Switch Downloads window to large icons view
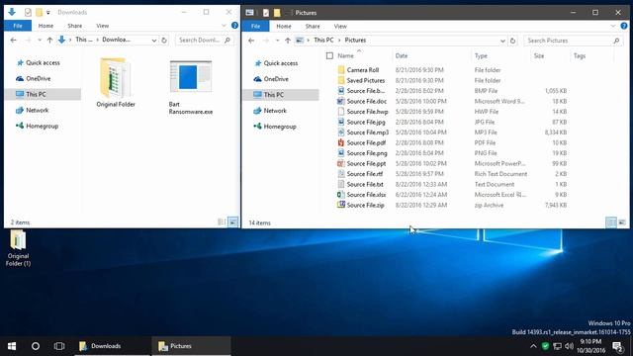 [x=233, y=222]
